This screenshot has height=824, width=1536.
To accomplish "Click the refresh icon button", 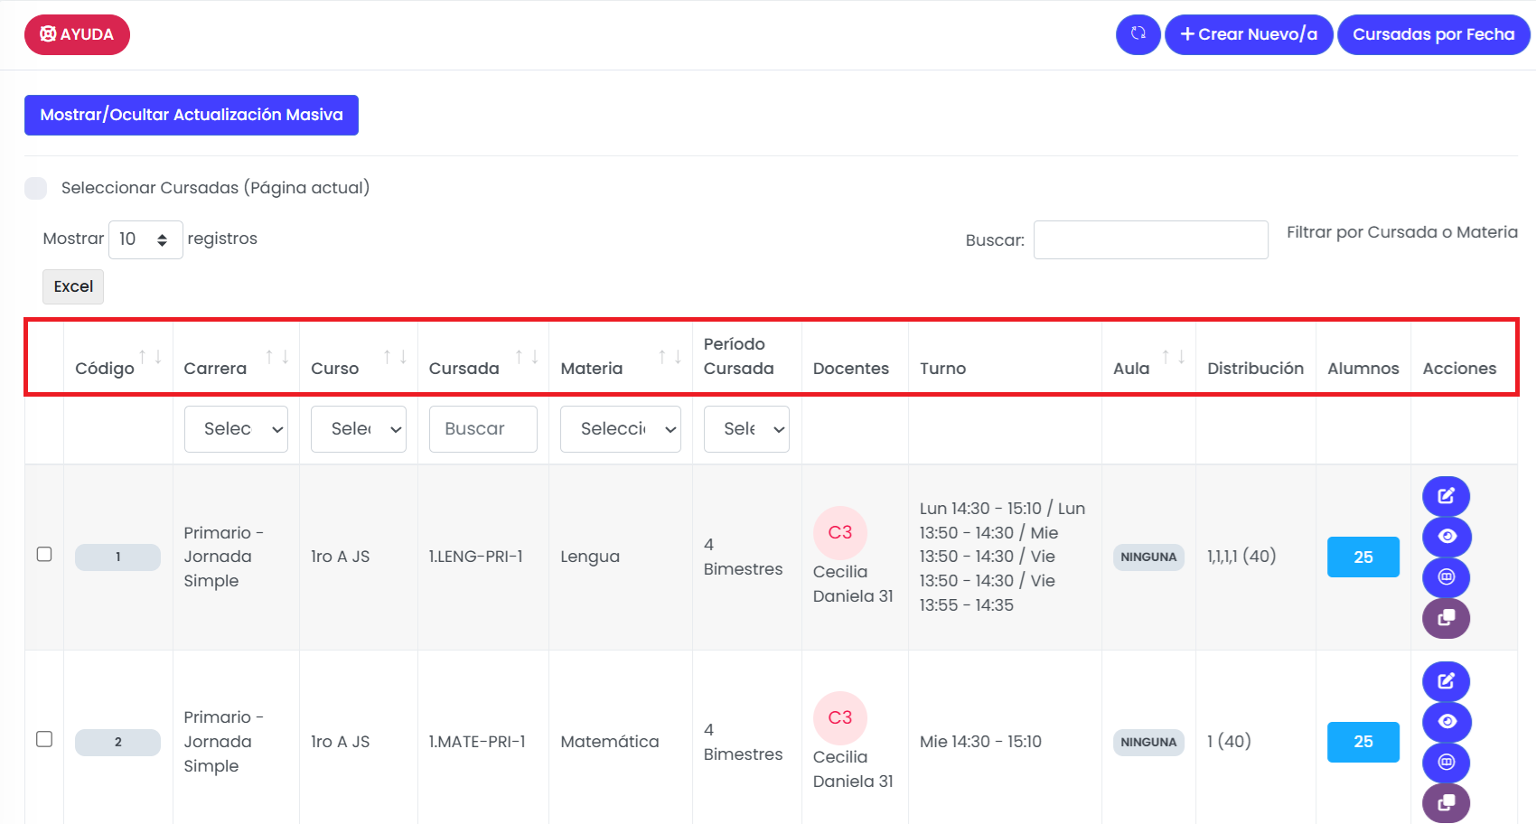I will (1138, 34).
